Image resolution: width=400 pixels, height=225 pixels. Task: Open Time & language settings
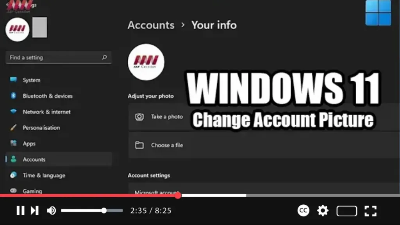point(44,175)
